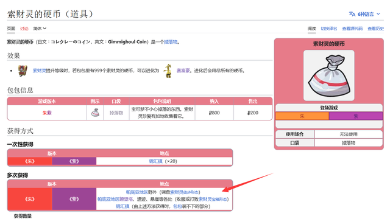This screenshot has height=219, width=390.
Task: Switch to the 页面 tab
Action: click(x=11, y=29)
